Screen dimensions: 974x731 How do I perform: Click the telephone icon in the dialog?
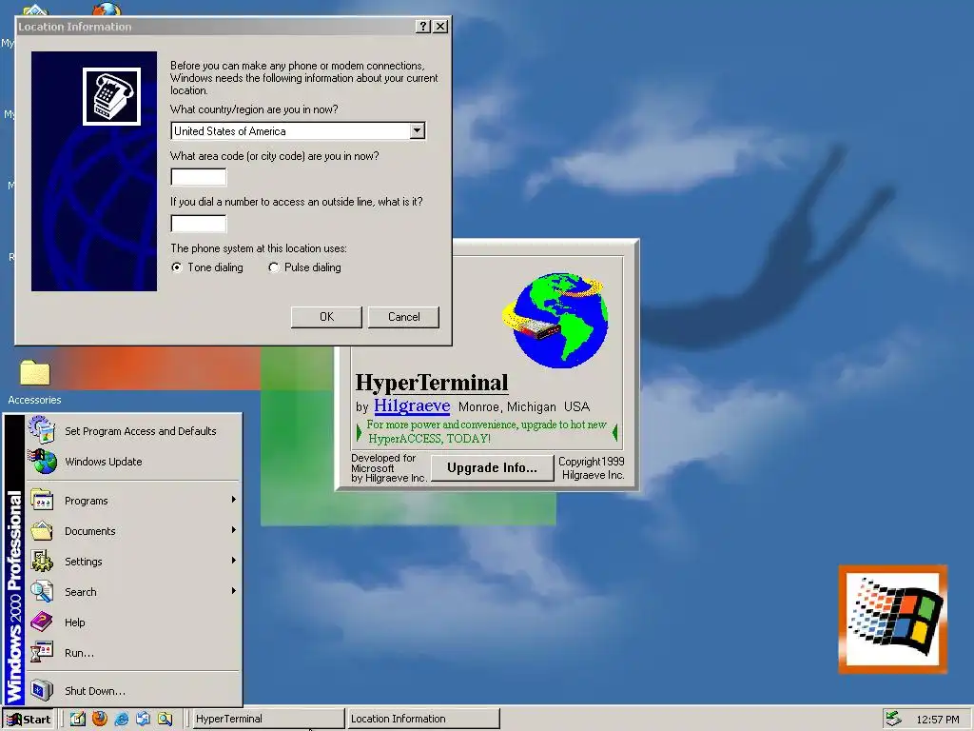tap(112, 96)
